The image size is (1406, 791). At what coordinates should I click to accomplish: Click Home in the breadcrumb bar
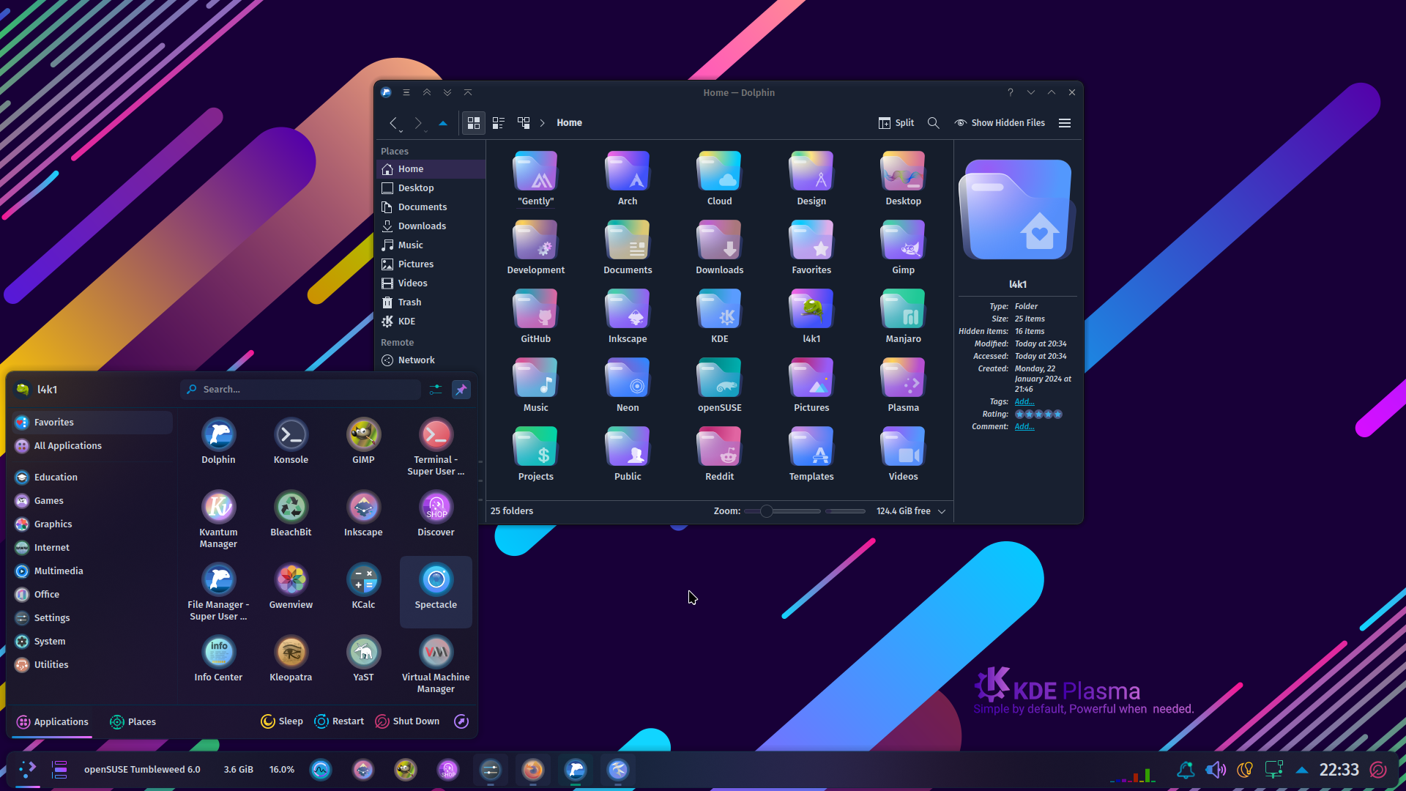569,123
